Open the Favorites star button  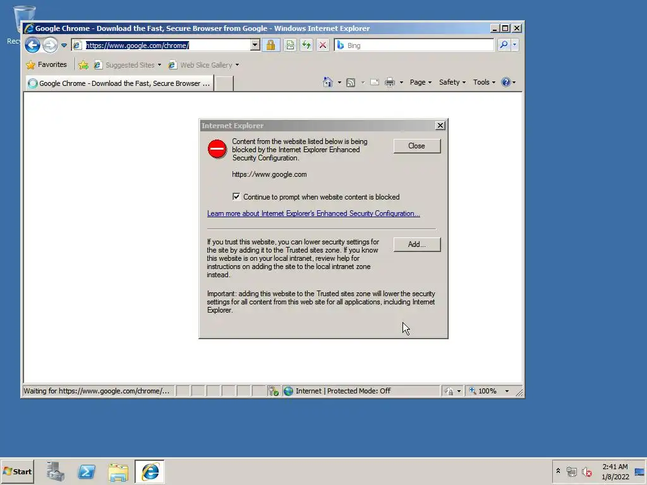[46, 65]
